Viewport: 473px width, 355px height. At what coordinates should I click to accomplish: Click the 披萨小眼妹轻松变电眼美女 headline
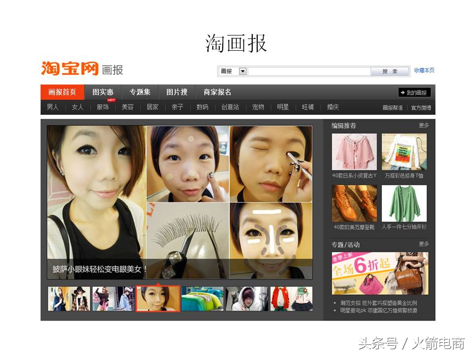(x=100, y=269)
